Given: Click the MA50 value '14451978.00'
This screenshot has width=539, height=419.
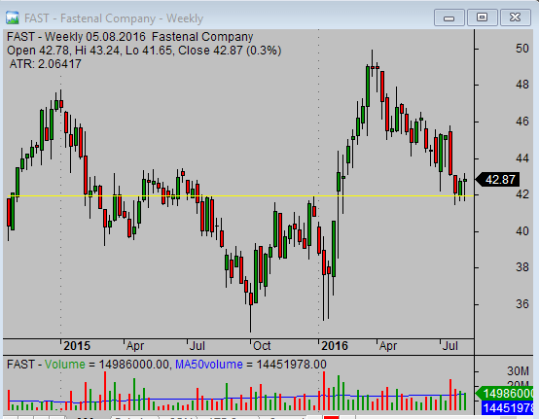Looking at the screenshot, I should [292, 365].
